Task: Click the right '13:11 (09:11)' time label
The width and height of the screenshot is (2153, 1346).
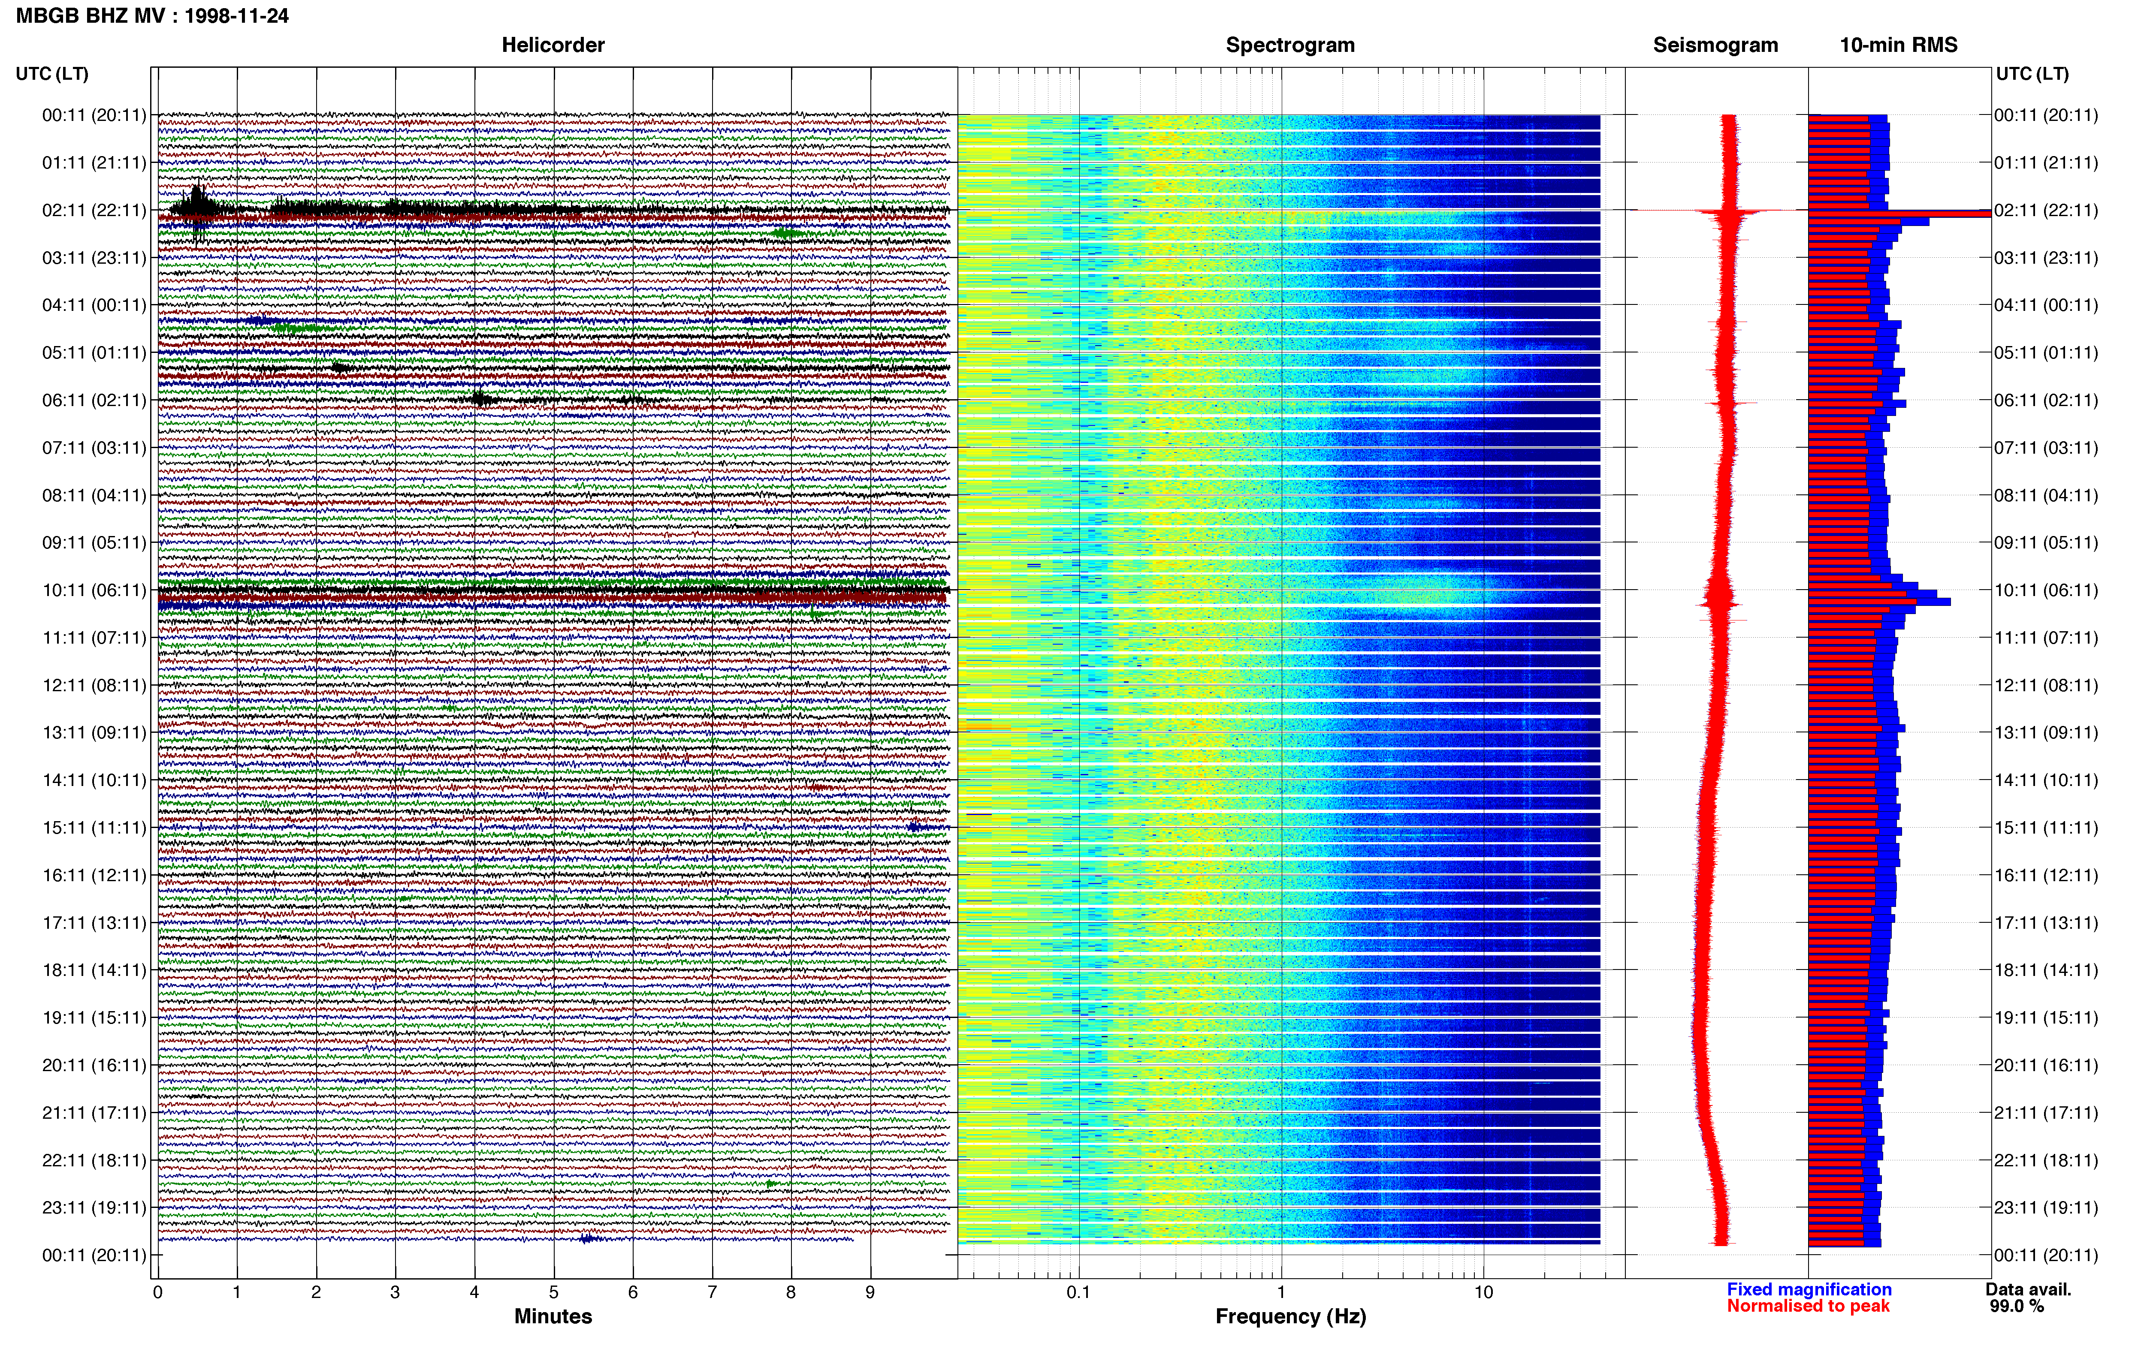Action: coord(2046,733)
